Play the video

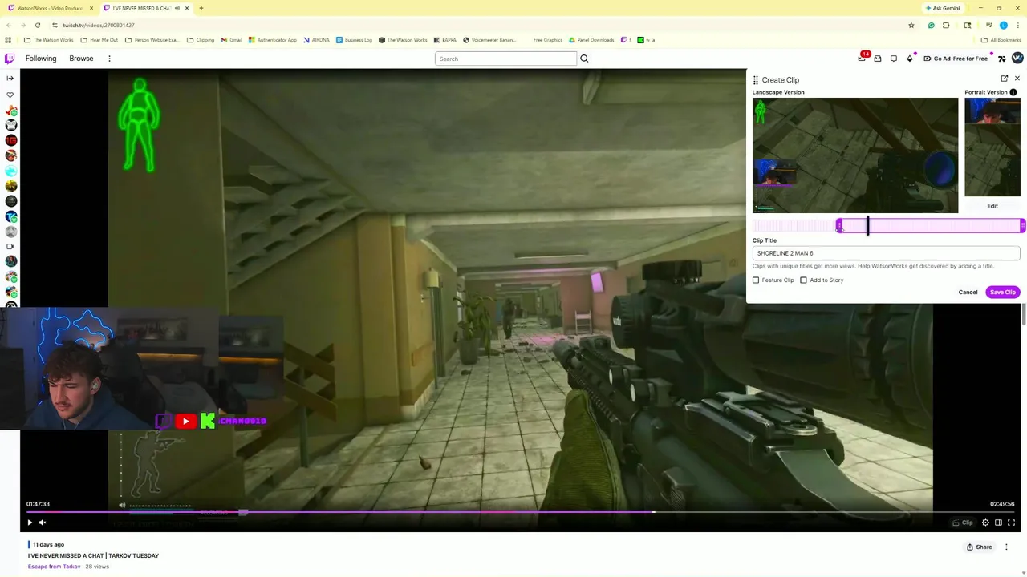pos(30,523)
